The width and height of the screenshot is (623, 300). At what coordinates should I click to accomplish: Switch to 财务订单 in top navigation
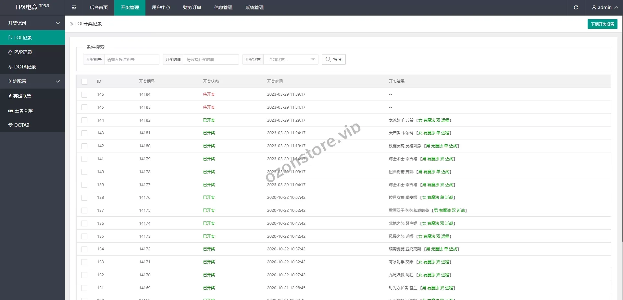[192, 7]
